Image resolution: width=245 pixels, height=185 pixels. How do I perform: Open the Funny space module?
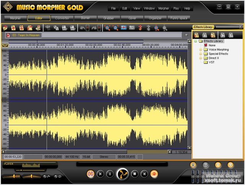[179, 18]
